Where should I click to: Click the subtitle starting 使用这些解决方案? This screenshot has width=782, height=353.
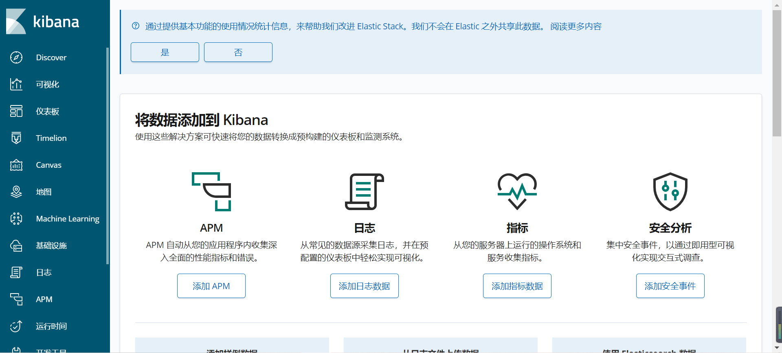[x=269, y=137]
